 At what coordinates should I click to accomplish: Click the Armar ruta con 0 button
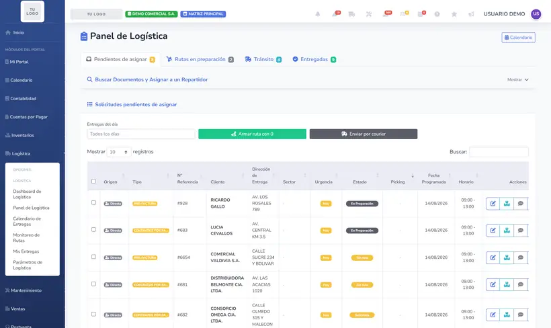pyautogui.click(x=252, y=134)
